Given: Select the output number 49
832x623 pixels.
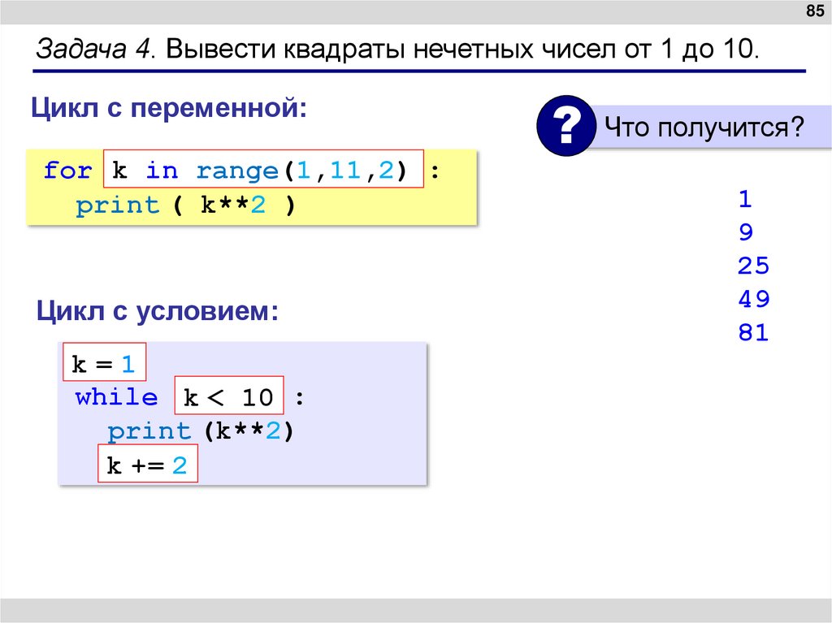Looking at the screenshot, I should (752, 299).
